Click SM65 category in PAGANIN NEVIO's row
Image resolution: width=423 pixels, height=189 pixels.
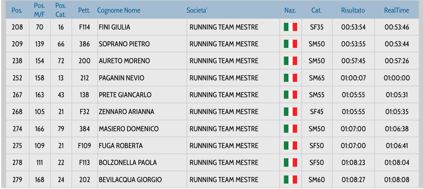point(317,78)
